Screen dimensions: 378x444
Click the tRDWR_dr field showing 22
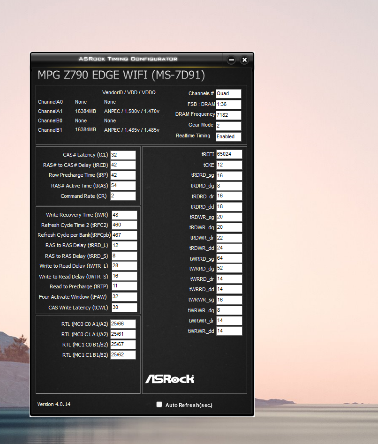pos(229,238)
